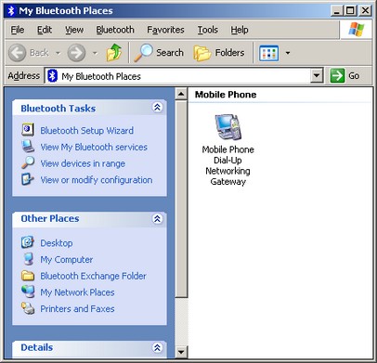The height and width of the screenshot is (363, 377).
Task: Click the Bluetooth Setup Wizard icon
Action: pos(28,130)
